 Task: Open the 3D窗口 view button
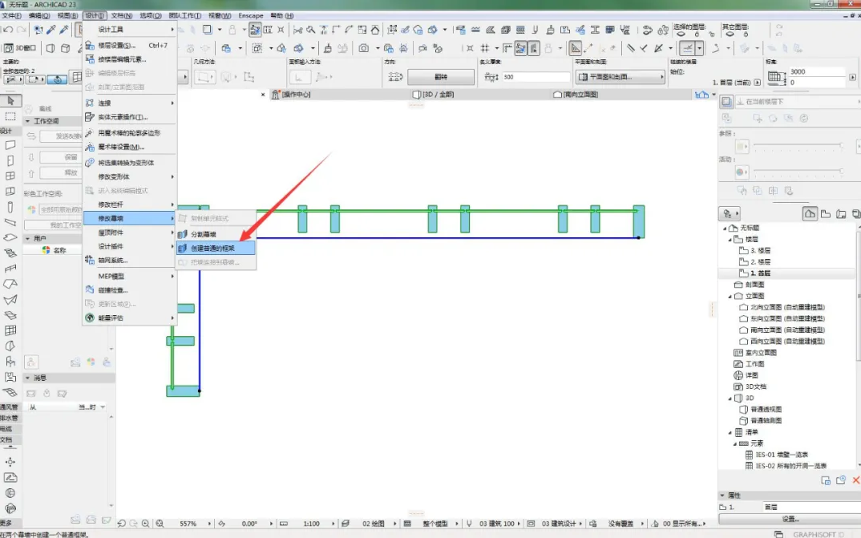(20, 48)
